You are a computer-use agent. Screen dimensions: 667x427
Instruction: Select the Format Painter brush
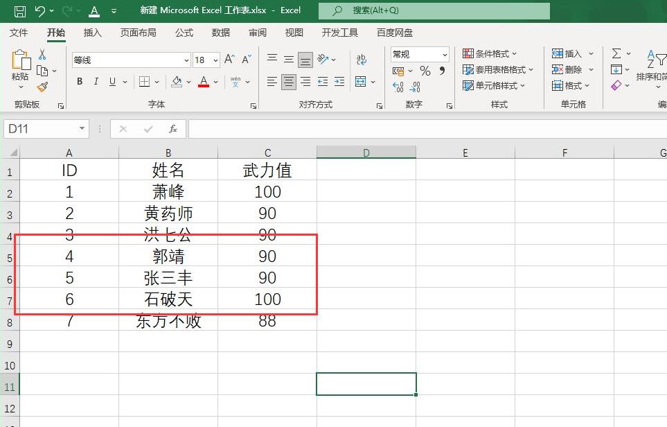tap(42, 87)
